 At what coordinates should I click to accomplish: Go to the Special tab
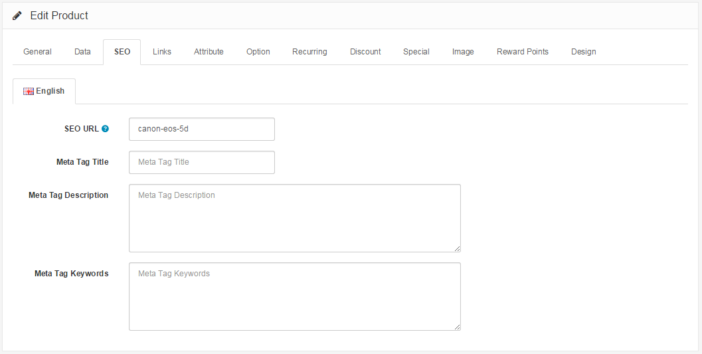point(416,52)
